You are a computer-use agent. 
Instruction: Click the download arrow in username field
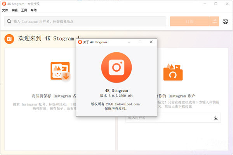pos(216,118)
